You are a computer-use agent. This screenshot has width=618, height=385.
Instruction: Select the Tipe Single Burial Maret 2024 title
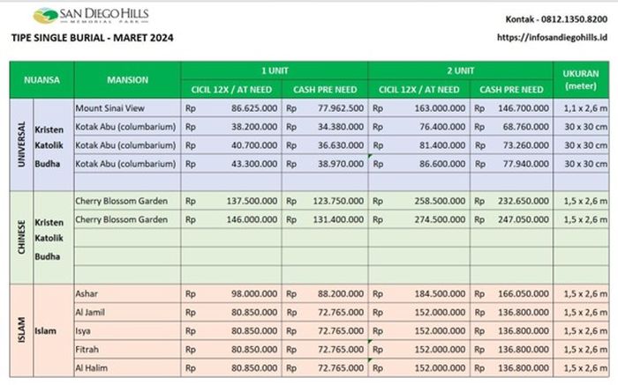coord(92,38)
